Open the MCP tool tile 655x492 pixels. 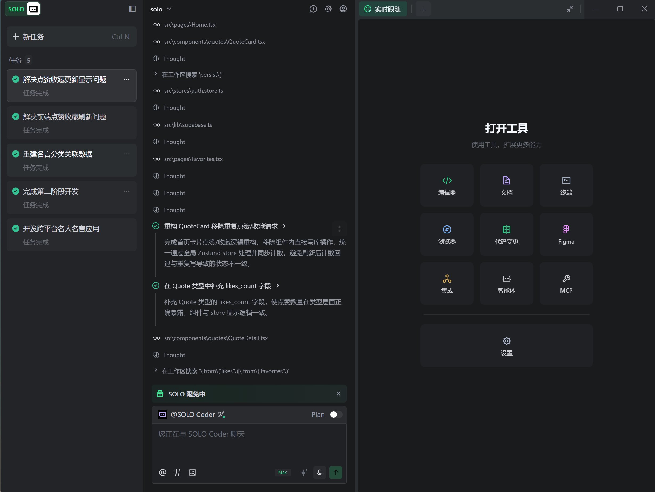[566, 283]
